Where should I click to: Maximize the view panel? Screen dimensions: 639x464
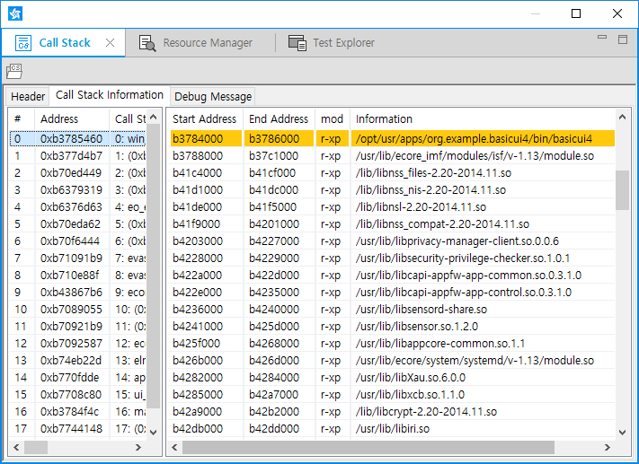click(622, 39)
